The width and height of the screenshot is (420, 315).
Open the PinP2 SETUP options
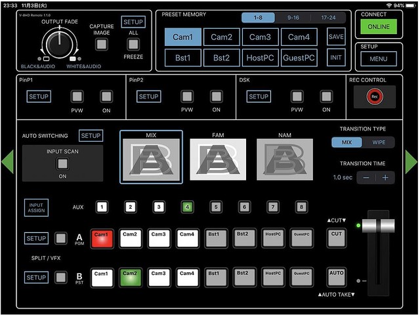point(148,96)
